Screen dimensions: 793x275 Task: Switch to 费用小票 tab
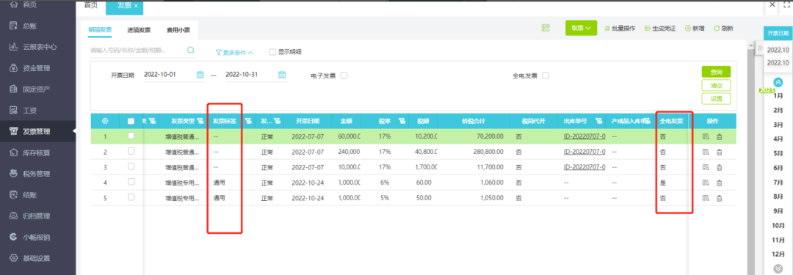point(178,30)
